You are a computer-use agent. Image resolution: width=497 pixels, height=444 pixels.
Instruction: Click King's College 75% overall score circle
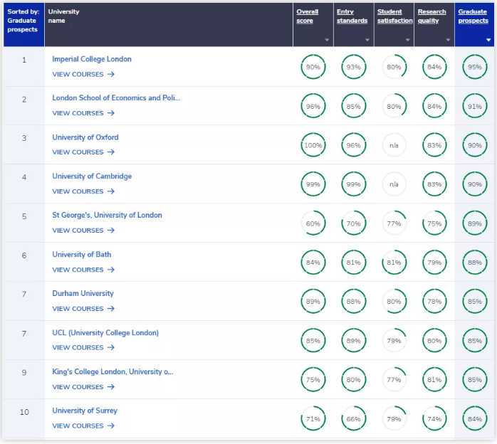click(x=313, y=379)
